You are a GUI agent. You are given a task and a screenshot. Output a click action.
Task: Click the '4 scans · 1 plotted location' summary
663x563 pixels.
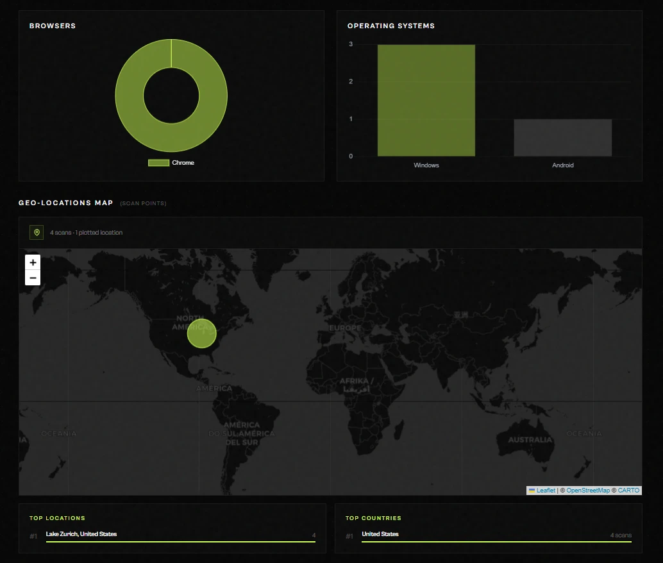[86, 233]
